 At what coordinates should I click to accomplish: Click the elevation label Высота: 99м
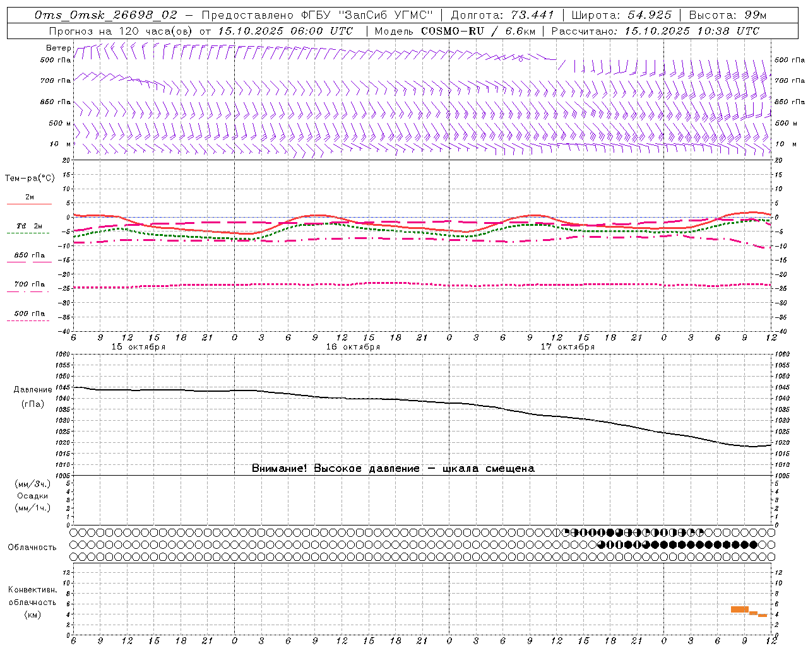pos(728,15)
